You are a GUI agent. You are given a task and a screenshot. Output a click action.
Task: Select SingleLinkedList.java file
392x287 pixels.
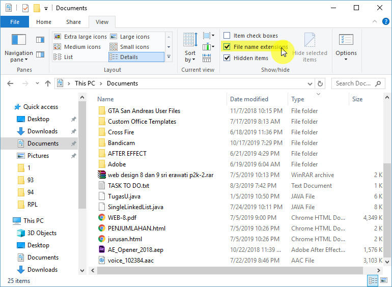(135, 207)
